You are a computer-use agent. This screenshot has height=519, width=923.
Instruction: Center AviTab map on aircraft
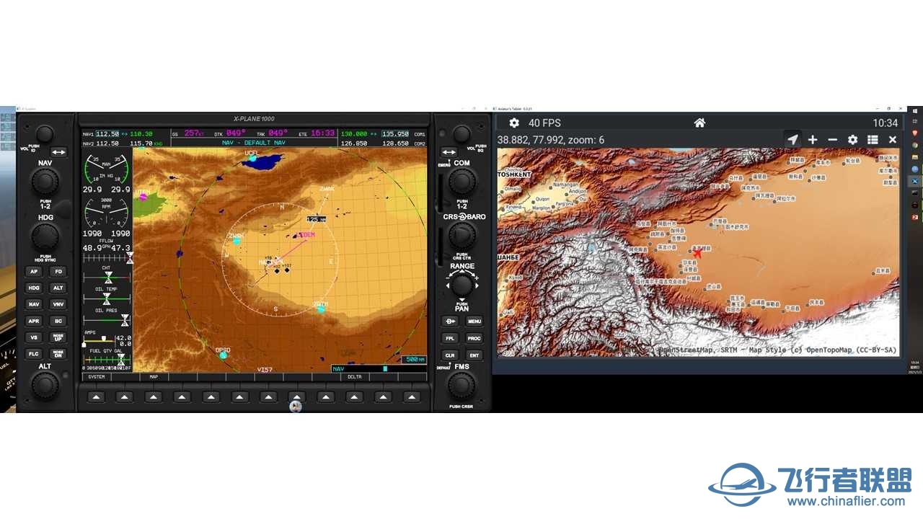(x=792, y=140)
